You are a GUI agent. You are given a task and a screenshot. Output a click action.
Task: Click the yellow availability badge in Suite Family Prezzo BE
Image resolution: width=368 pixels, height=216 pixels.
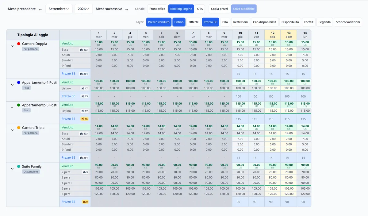[85, 202]
